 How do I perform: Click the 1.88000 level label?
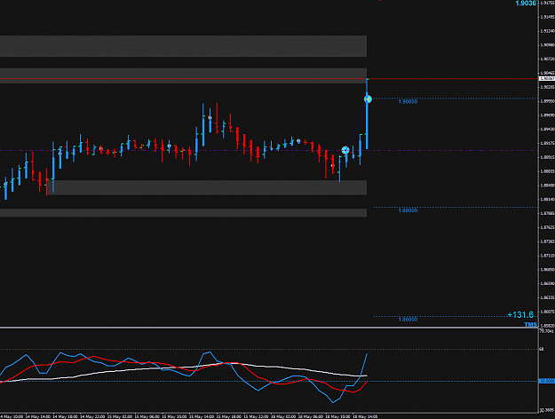click(x=408, y=210)
